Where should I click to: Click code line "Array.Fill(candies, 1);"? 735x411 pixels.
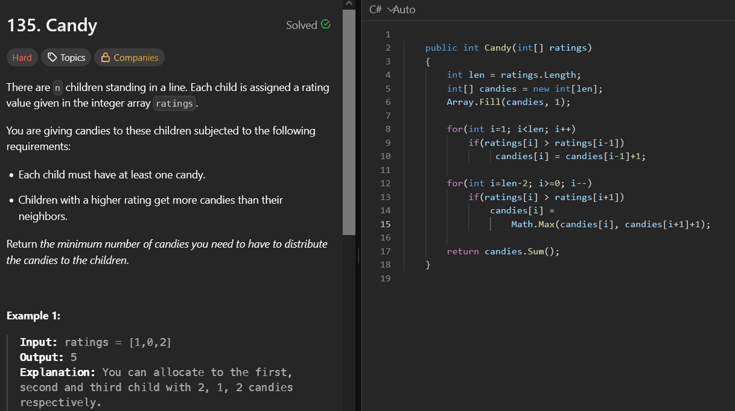[508, 102]
